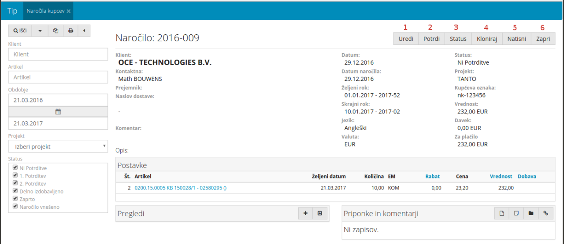Image resolution: width=564 pixels, height=244 pixels.
Task: Toggle the Delno izdobavljeno checkbox
Action: [x=15, y=191]
